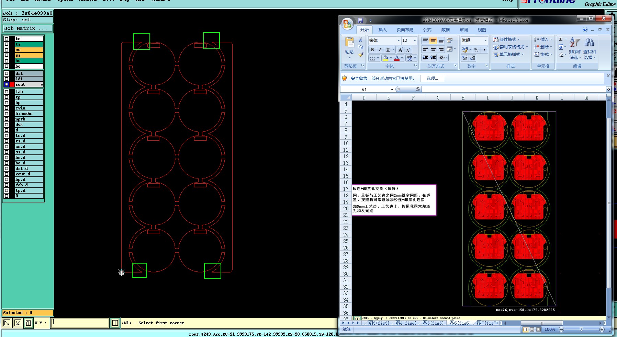
Task: Click the Cut scissors icon in Excel
Action: pyautogui.click(x=360, y=40)
